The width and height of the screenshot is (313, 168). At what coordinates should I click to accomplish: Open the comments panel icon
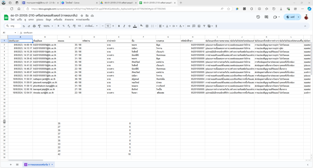point(266,17)
